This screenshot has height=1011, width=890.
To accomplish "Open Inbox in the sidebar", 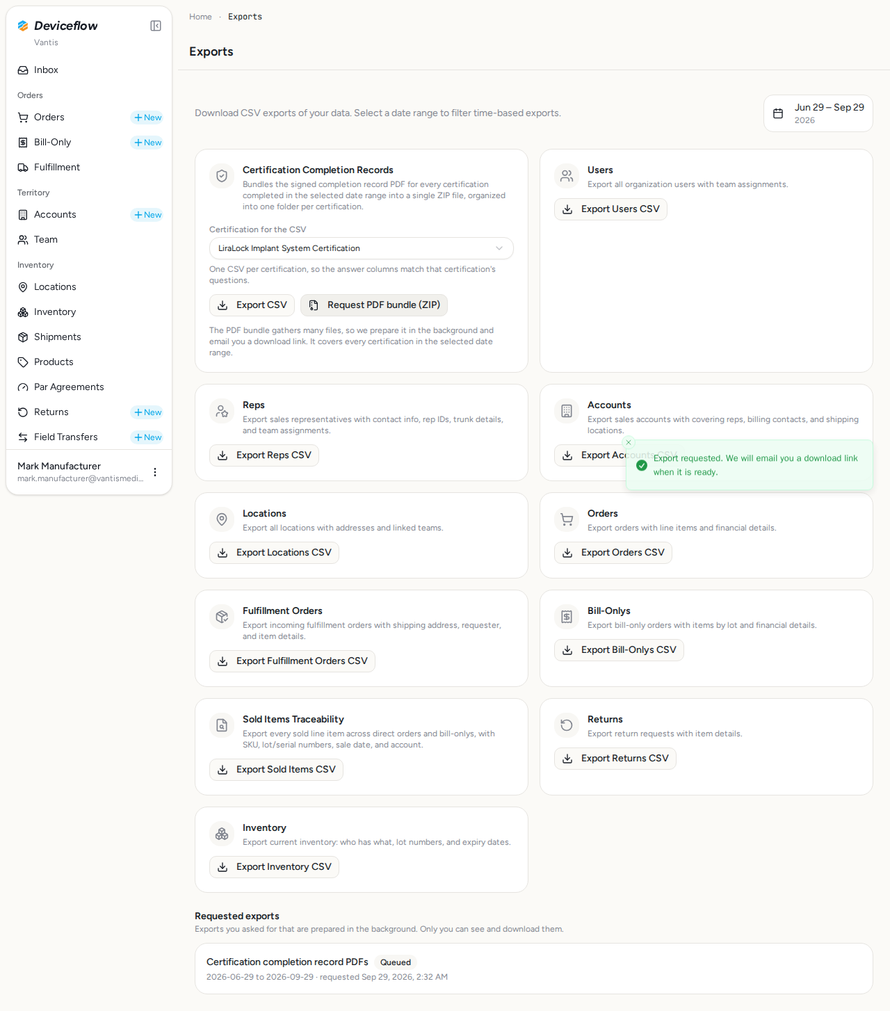I will 89,70.
